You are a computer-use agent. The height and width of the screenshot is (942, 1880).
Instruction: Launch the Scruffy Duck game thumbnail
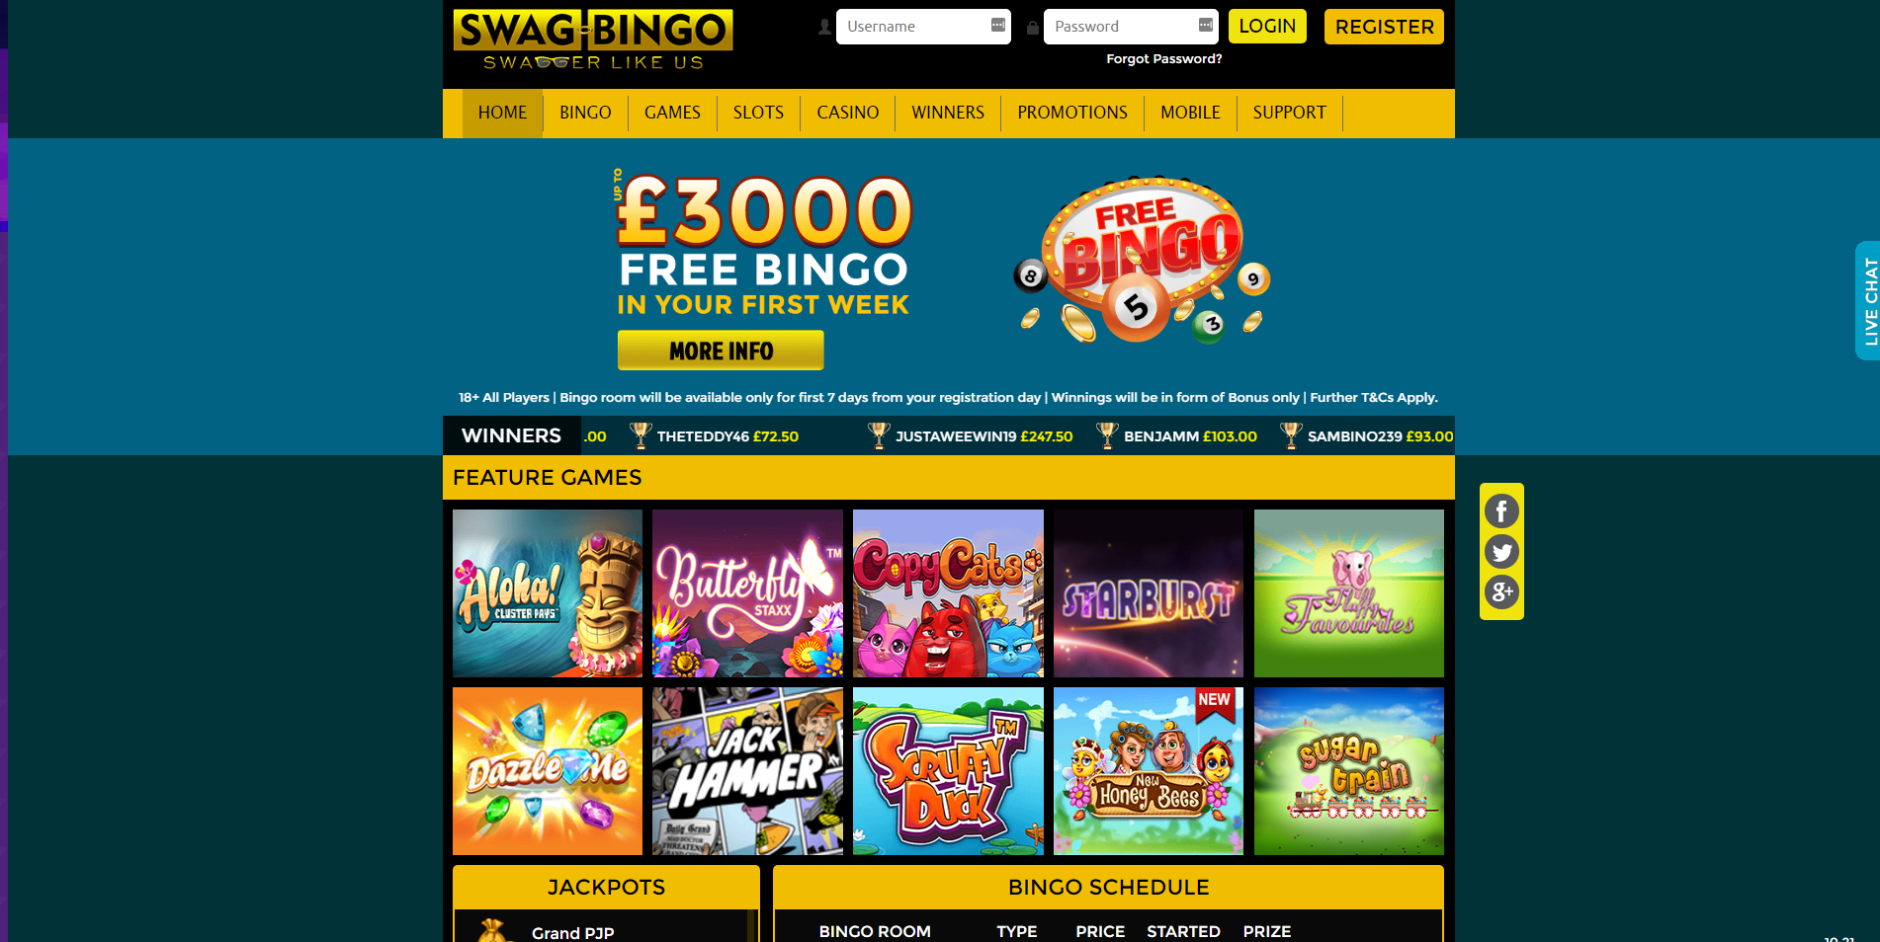click(948, 771)
